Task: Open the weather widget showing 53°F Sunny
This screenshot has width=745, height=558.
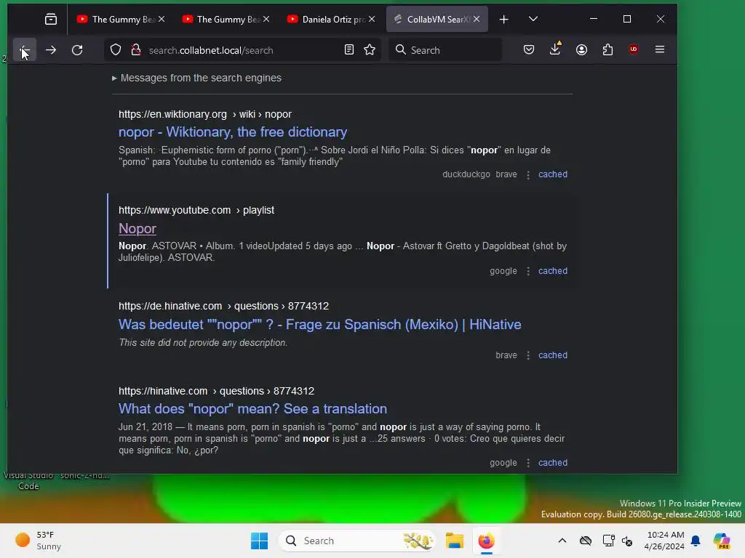Action: (x=38, y=541)
